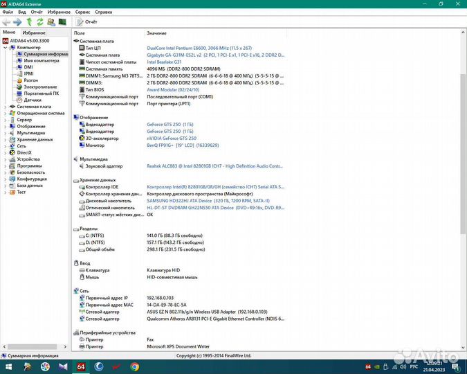
Task: Expand the Операционная система tree node
Action: pyautogui.click(x=5, y=113)
